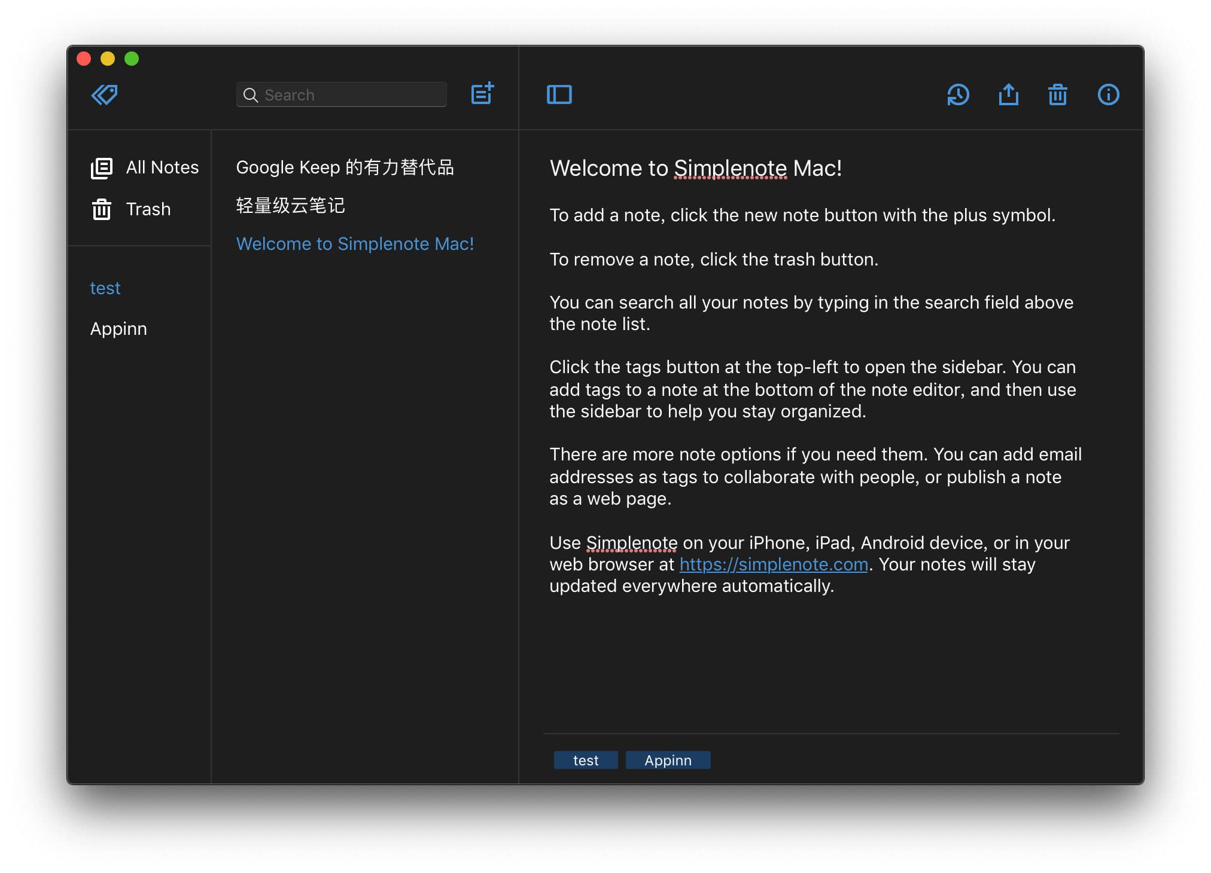Open note version history clock icon
Image resolution: width=1211 pixels, height=873 pixels.
click(958, 94)
